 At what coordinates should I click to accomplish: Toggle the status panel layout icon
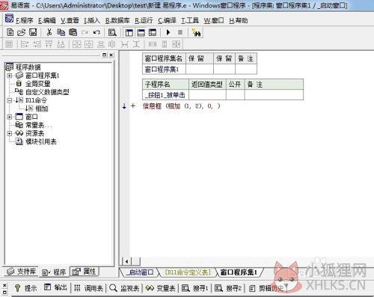pos(141,32)
